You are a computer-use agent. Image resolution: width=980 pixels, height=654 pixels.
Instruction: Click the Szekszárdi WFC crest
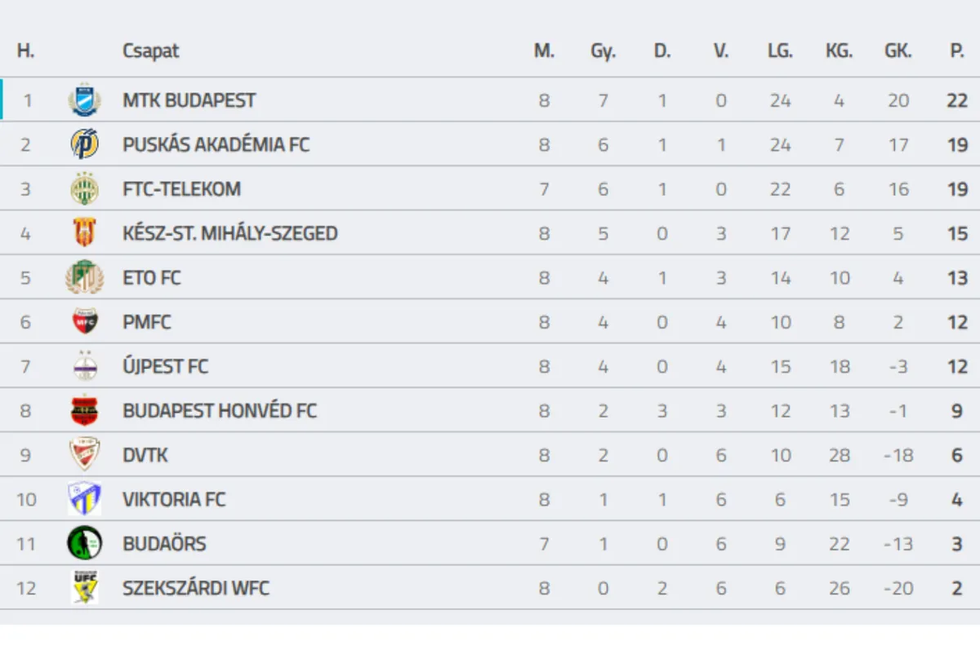click(84, 588)
